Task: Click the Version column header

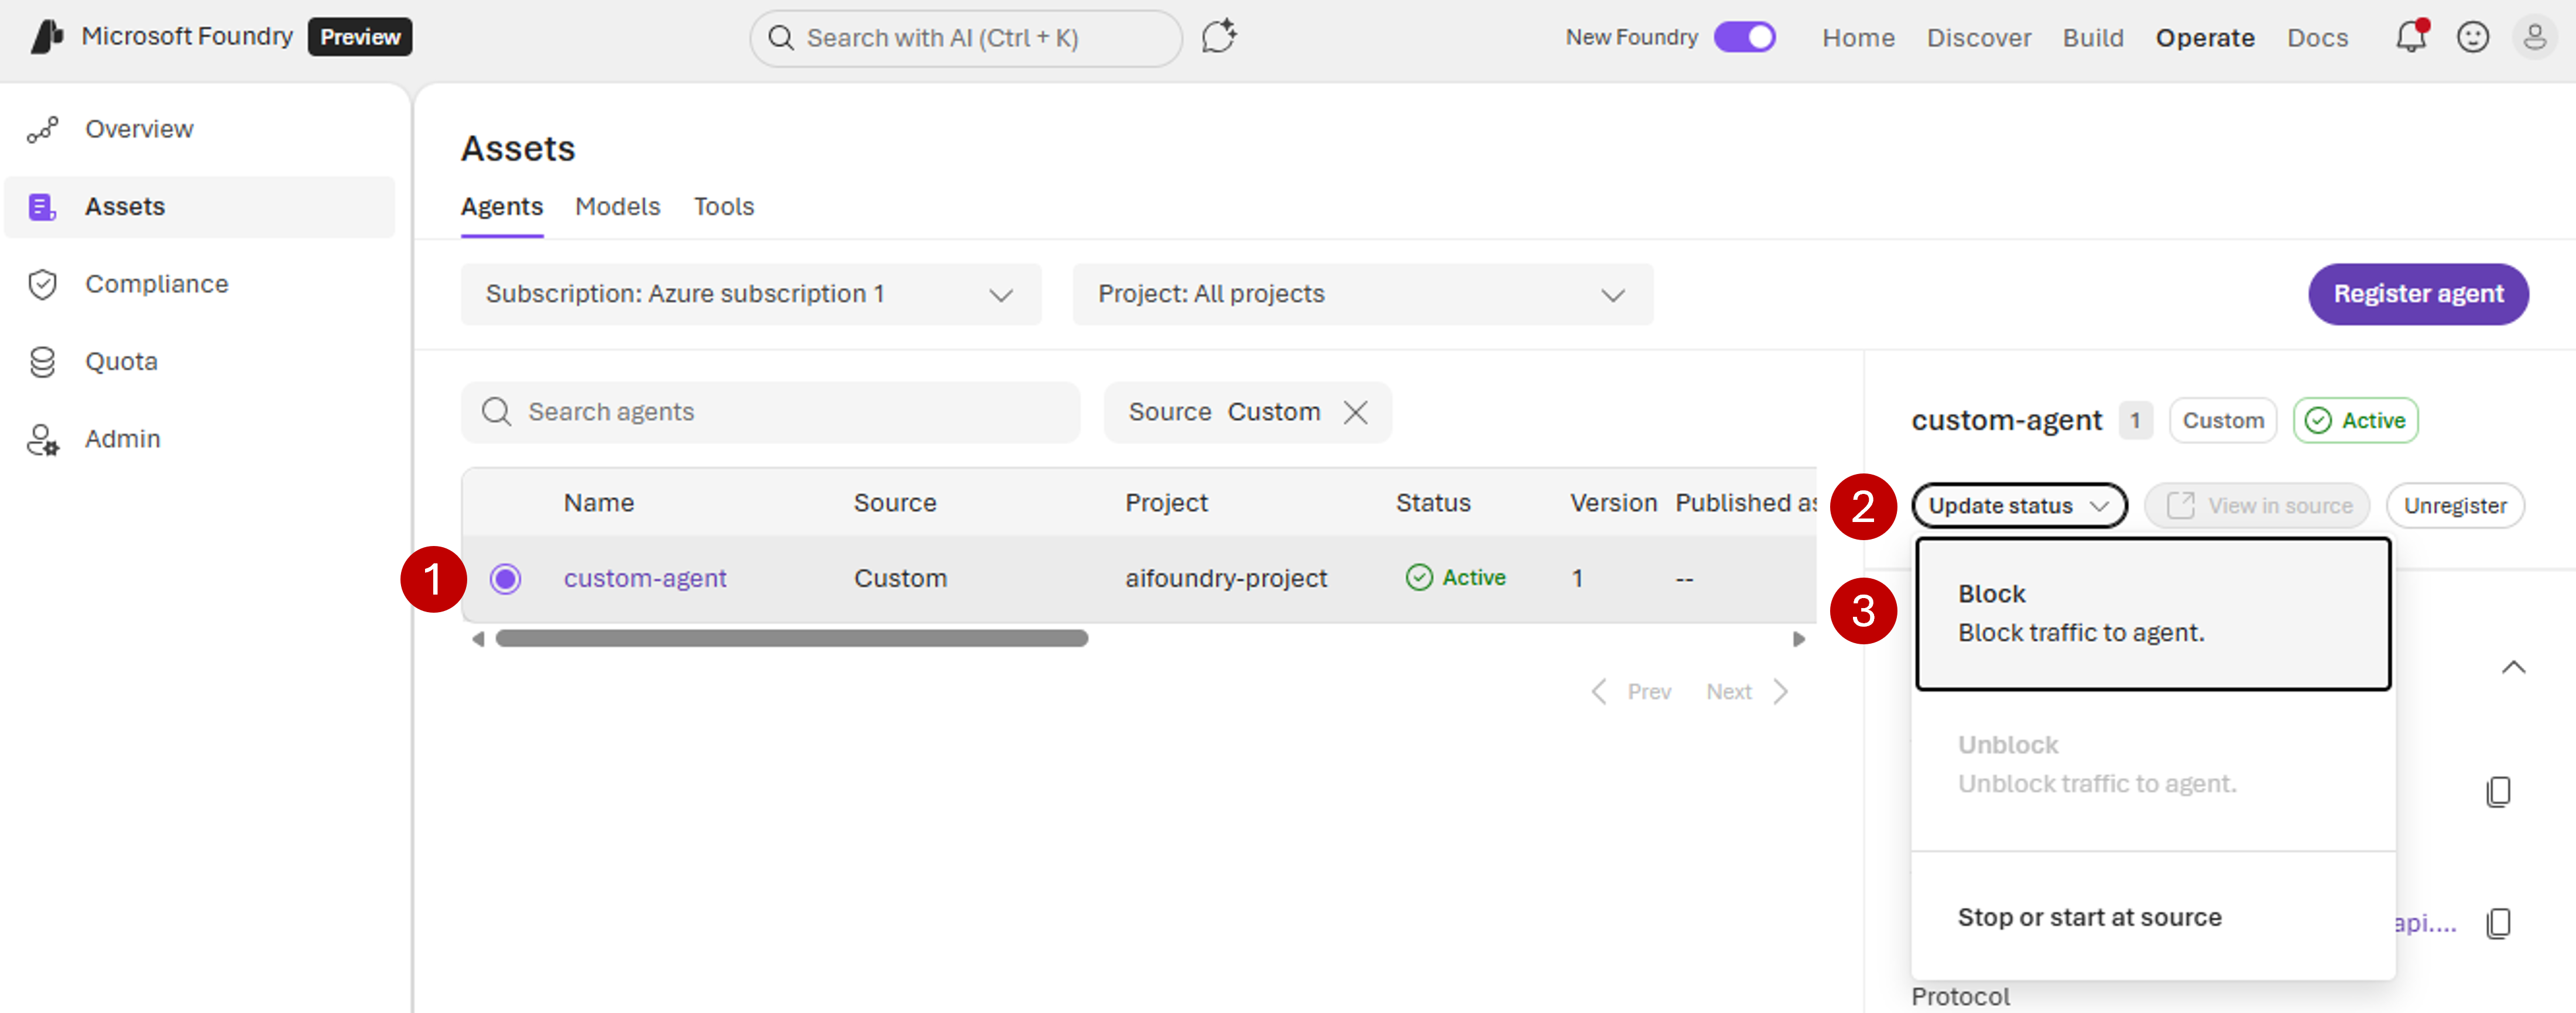Action: click(x=1613, y=503)
